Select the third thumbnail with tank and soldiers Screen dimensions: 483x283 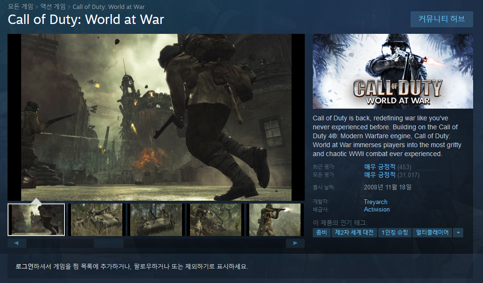tap(156, 220)
